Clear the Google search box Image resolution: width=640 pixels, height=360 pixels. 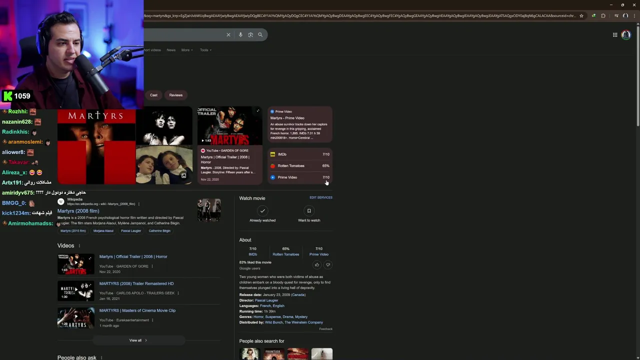tap(228, 34)
